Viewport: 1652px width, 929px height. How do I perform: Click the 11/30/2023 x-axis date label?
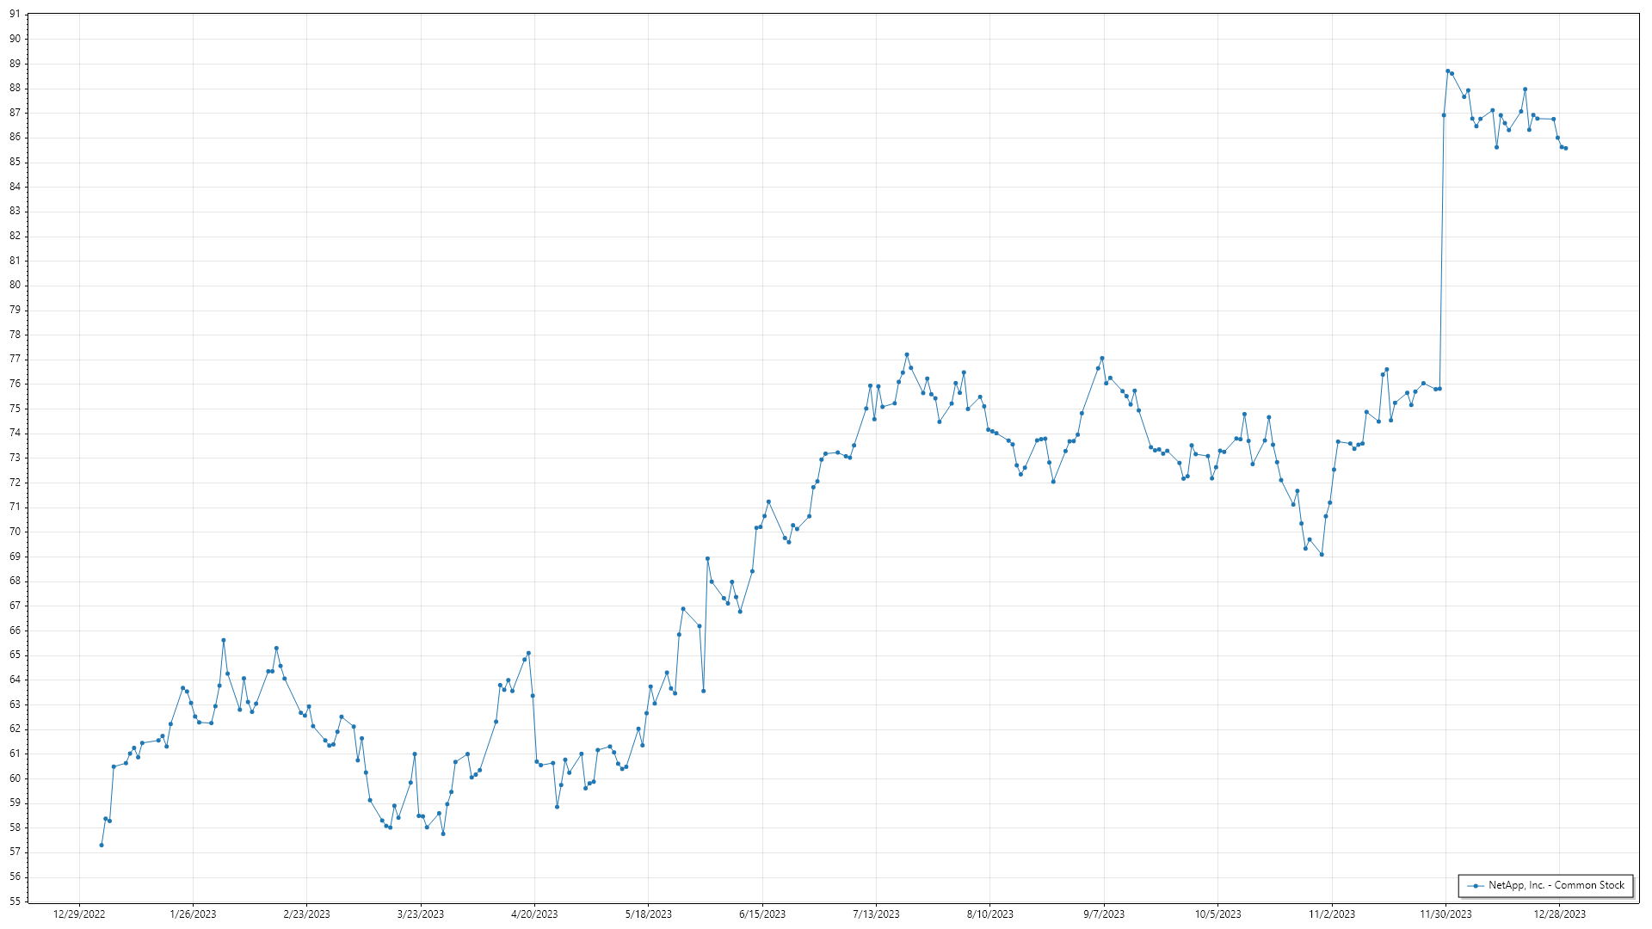(x=1445, y=914)
